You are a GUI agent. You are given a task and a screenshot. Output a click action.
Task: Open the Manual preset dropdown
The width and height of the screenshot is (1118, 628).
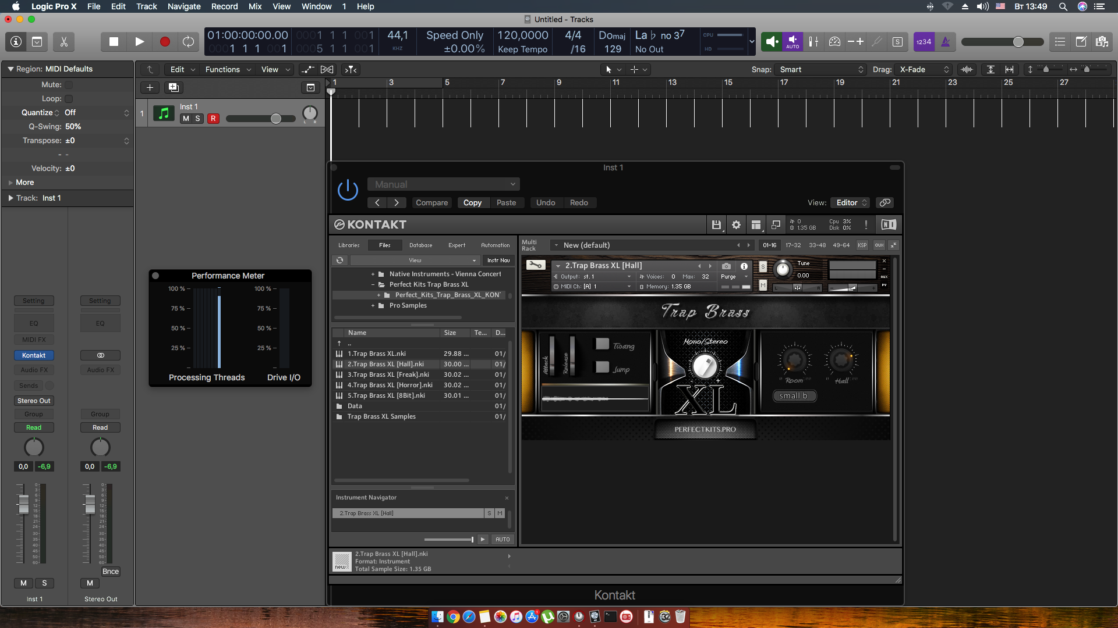tap(443, 184)
